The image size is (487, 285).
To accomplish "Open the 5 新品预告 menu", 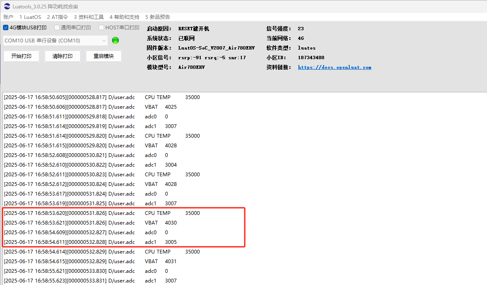I will [x=158, y=17].
